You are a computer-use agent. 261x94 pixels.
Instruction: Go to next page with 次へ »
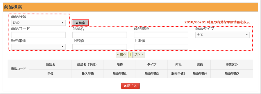(139, 55)
